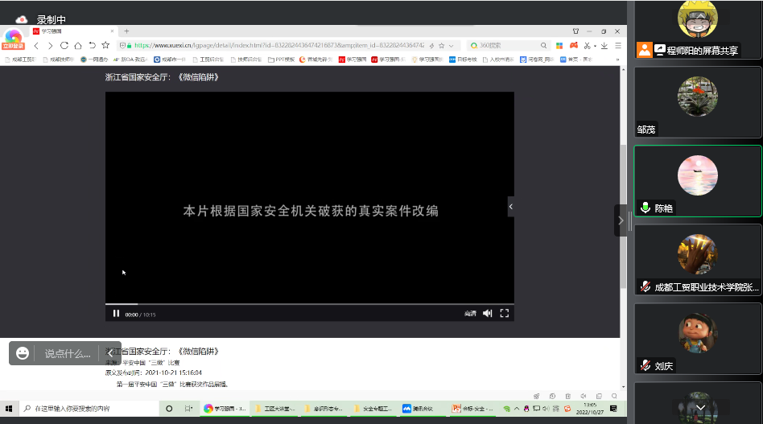The image size is (763, 424).
Task: Mute the video with the speaker icon
Action: point(487,314)
